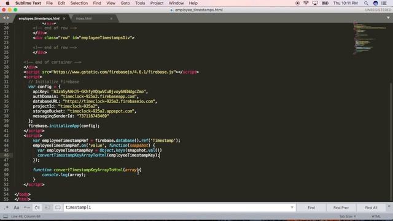Click the firebase.js script URL on line 29

coord(114,72)
